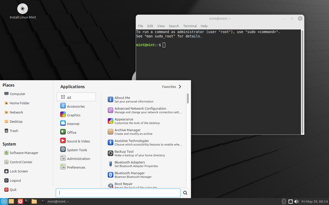Select the Graphics category
This screenshot has width=329, height=205.
coord(76,115)
